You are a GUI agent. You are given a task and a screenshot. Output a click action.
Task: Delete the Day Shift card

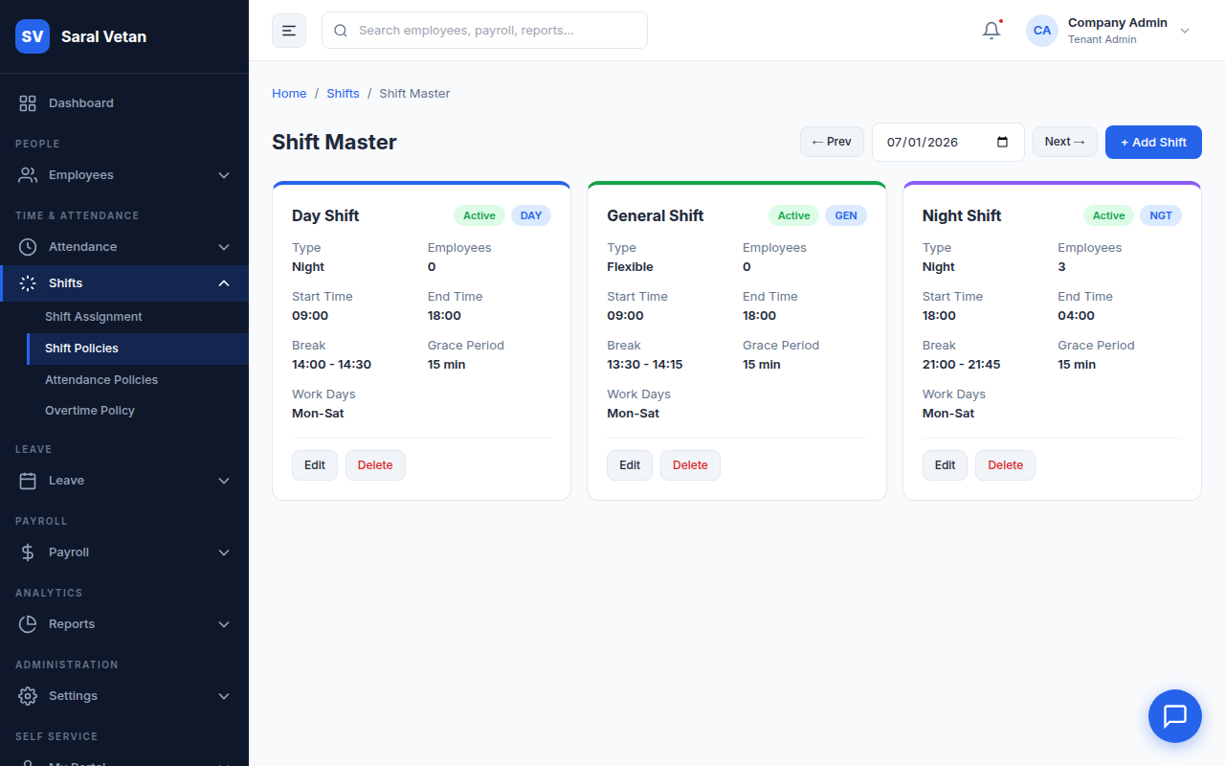point(375,465)
